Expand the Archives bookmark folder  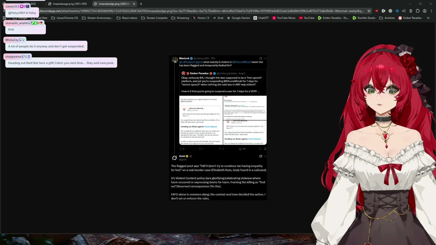387,18
